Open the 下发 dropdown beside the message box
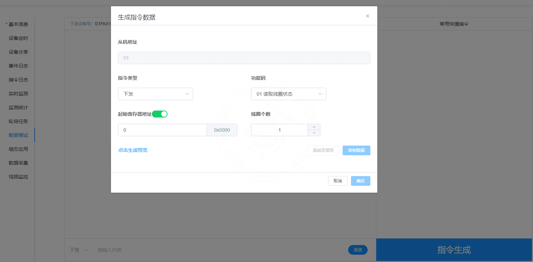The image size is (533, 262). coord(79,250)
